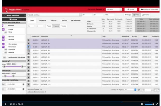
Task: Go to previous results page
Action: [x=143, y=90]
